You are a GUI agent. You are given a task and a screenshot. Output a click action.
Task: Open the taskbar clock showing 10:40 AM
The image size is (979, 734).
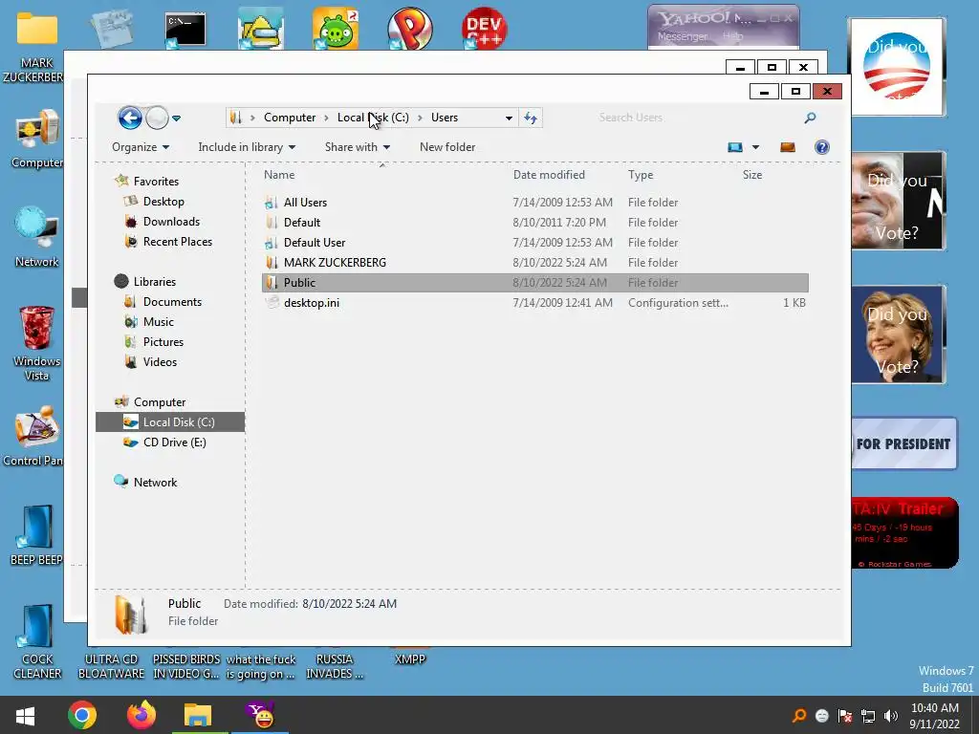tap(935, 716)
